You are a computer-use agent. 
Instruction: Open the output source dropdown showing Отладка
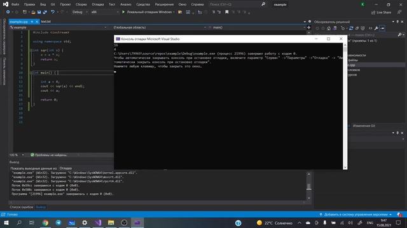86,168
